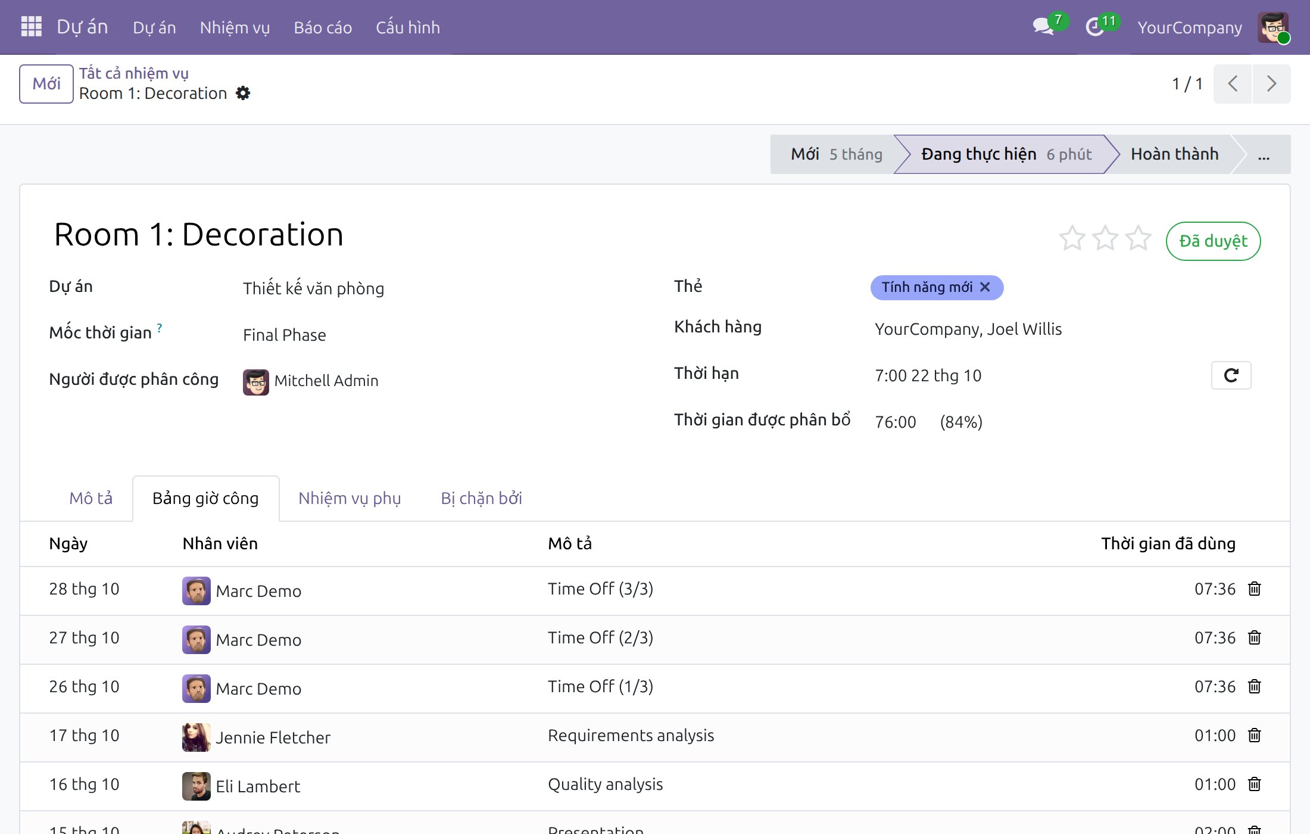Screen dimensions: 1310x834
Task: Toggle the Đã duyệt status button
Action: click(1213, 241)
